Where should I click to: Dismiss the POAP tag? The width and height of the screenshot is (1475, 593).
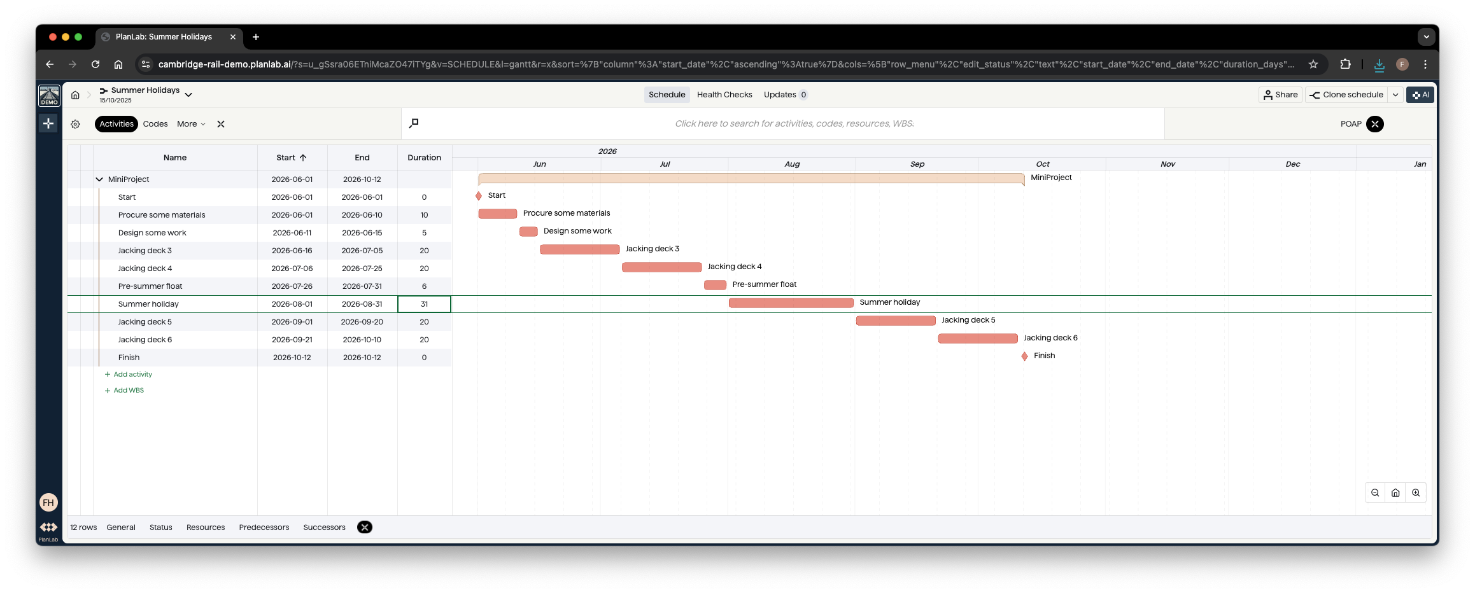click(x=1374, y=124)
